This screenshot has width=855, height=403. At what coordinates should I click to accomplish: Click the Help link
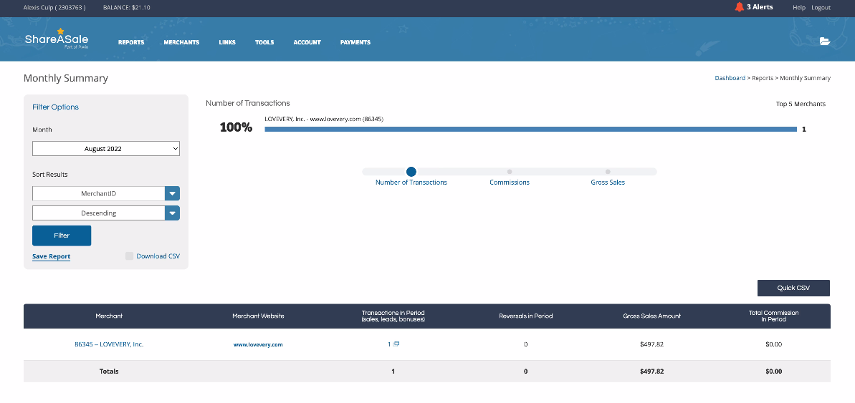[799, 8]
